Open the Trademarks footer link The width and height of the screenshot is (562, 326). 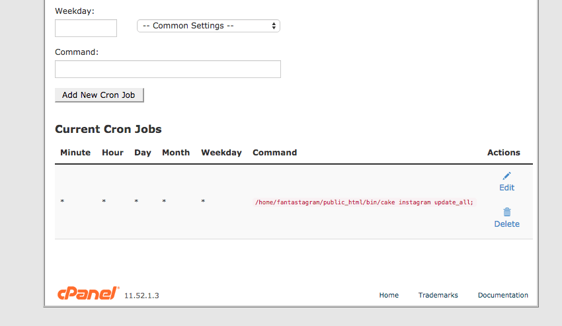click(x=438, y=295)
